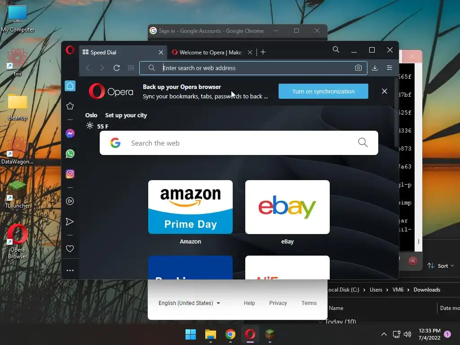
Task: Click the Opera sidebar Home icon
Action: tap(70, 86)
